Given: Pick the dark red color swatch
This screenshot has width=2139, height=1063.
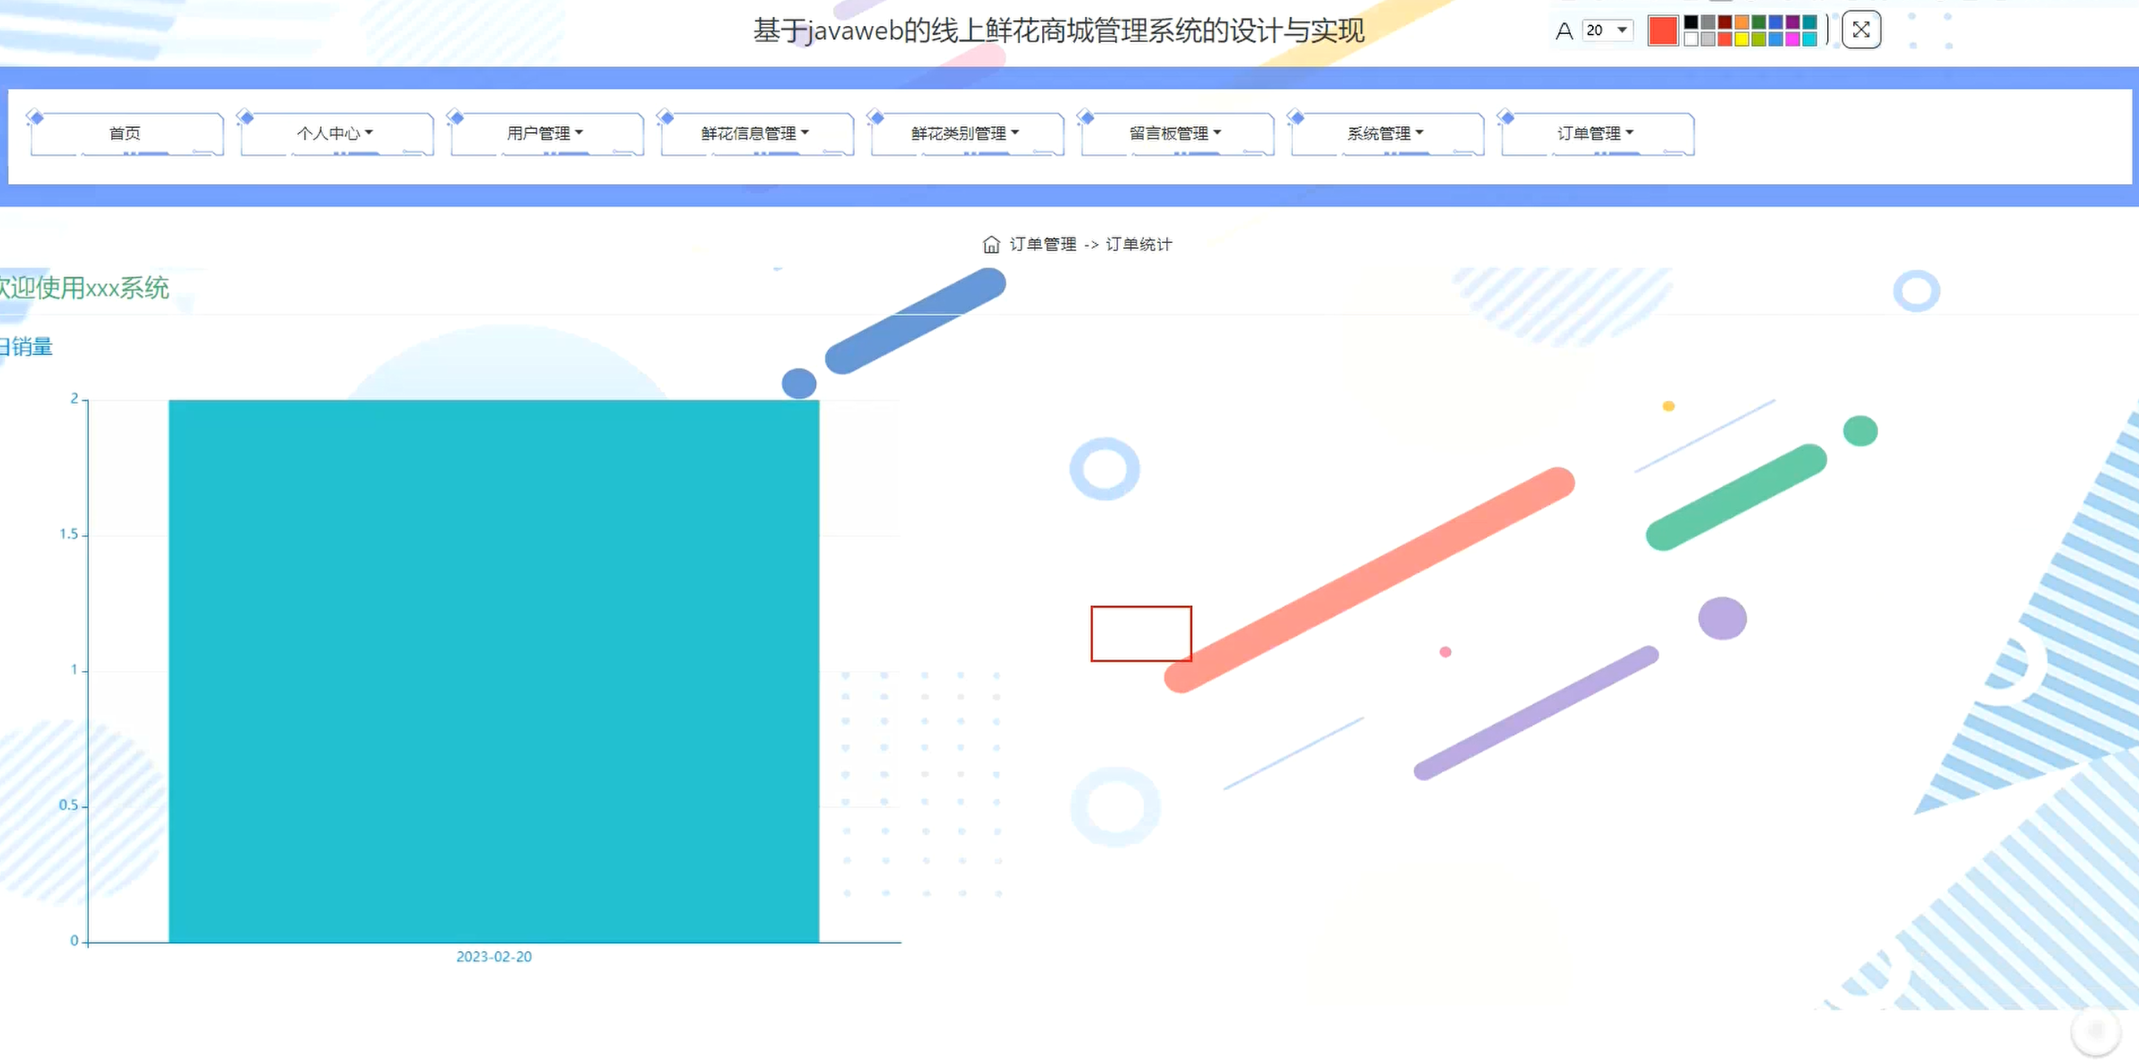Looking at the screenshot, I should (x=1726, y=23).
